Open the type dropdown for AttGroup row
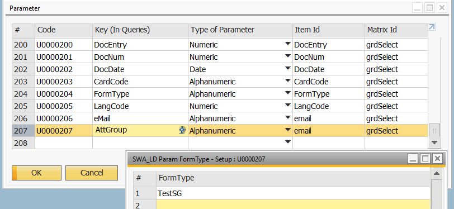The width and height of the screenshot is (454, 209). [287, 130]
